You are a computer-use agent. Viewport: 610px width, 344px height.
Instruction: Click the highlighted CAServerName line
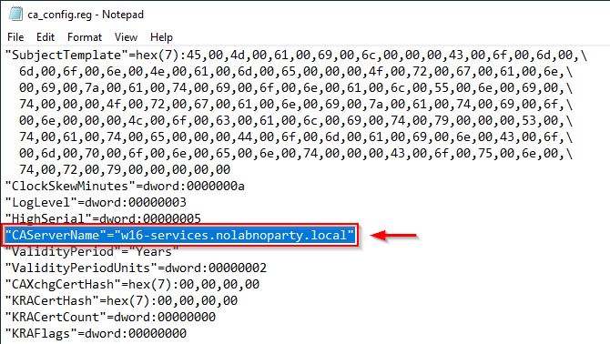(x=179, y=235)
